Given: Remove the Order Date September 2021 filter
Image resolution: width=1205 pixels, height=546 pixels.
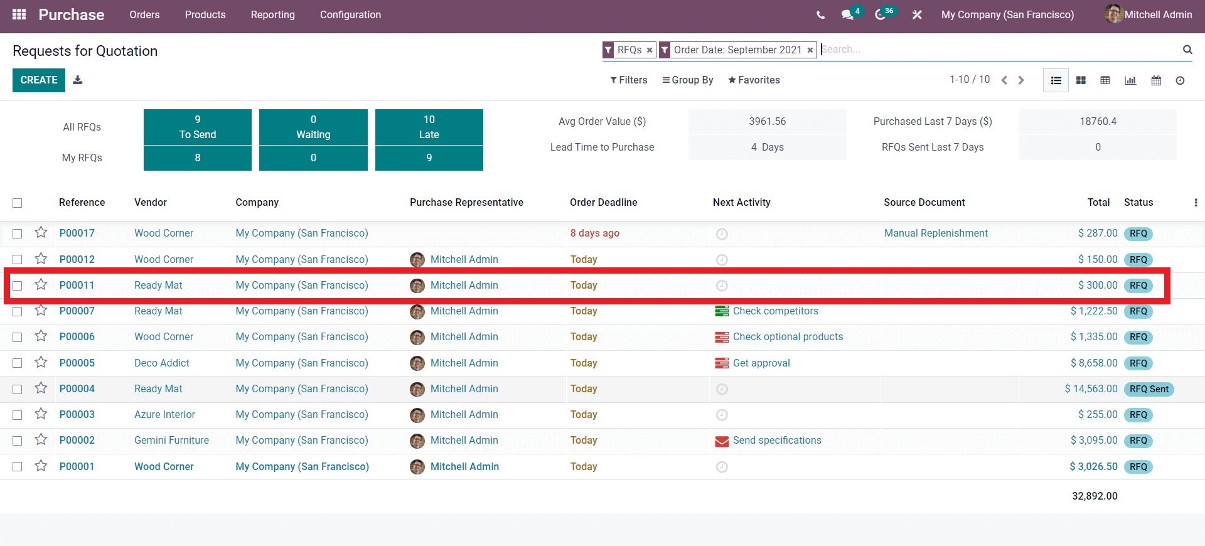Looking at the screenshot, I should point(810,50).
